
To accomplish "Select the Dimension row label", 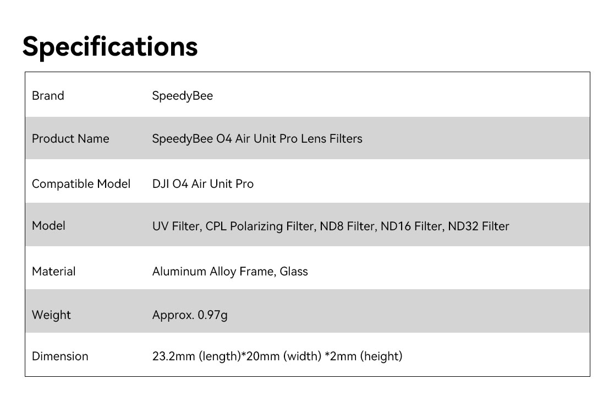I will [60, 356].
